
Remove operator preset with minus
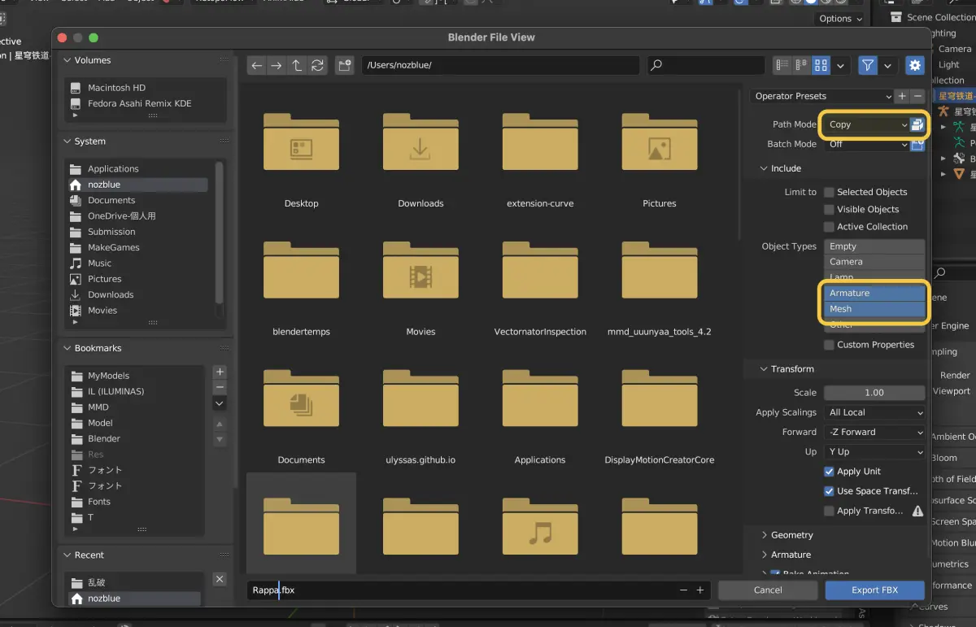pyautogui.click(x=917, y=96)
